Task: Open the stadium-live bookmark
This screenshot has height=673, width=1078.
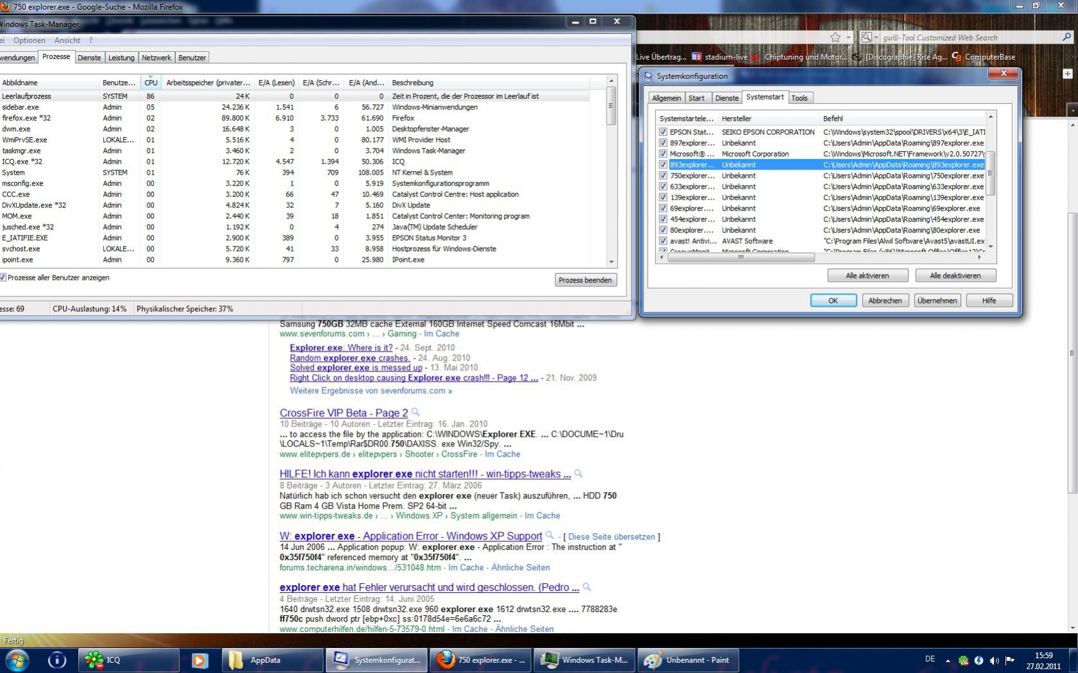Action: [x=720, y=57]
